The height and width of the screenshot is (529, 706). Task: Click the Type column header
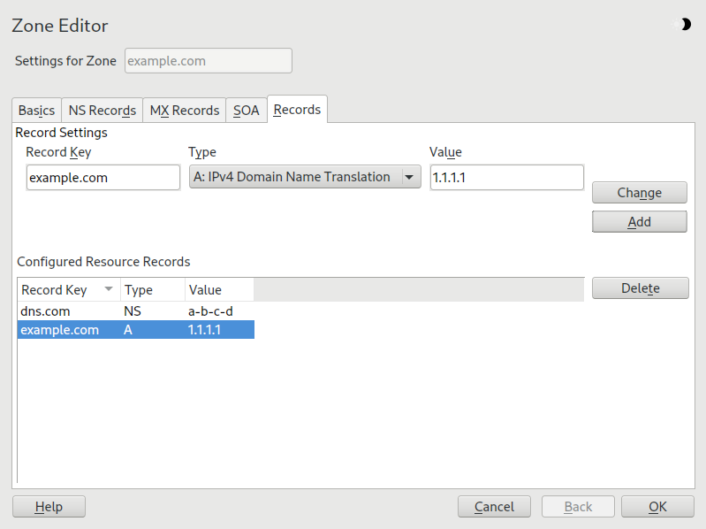[139, 289]
